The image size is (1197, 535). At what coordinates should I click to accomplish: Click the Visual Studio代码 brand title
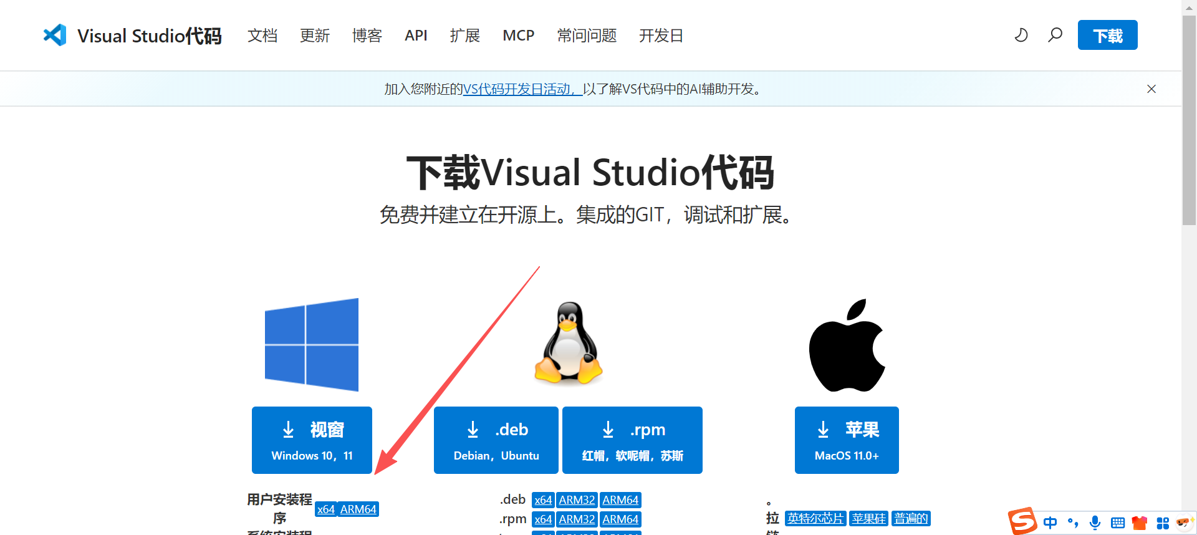(x=150, y=36)
